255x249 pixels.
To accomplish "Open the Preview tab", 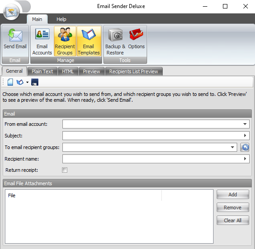I will tap(91, 71).
